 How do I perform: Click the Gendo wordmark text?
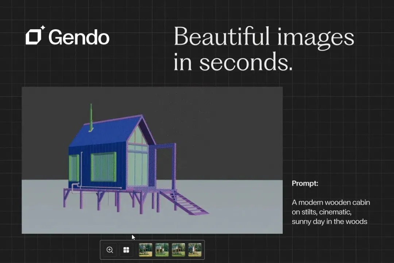click(79, 37)
